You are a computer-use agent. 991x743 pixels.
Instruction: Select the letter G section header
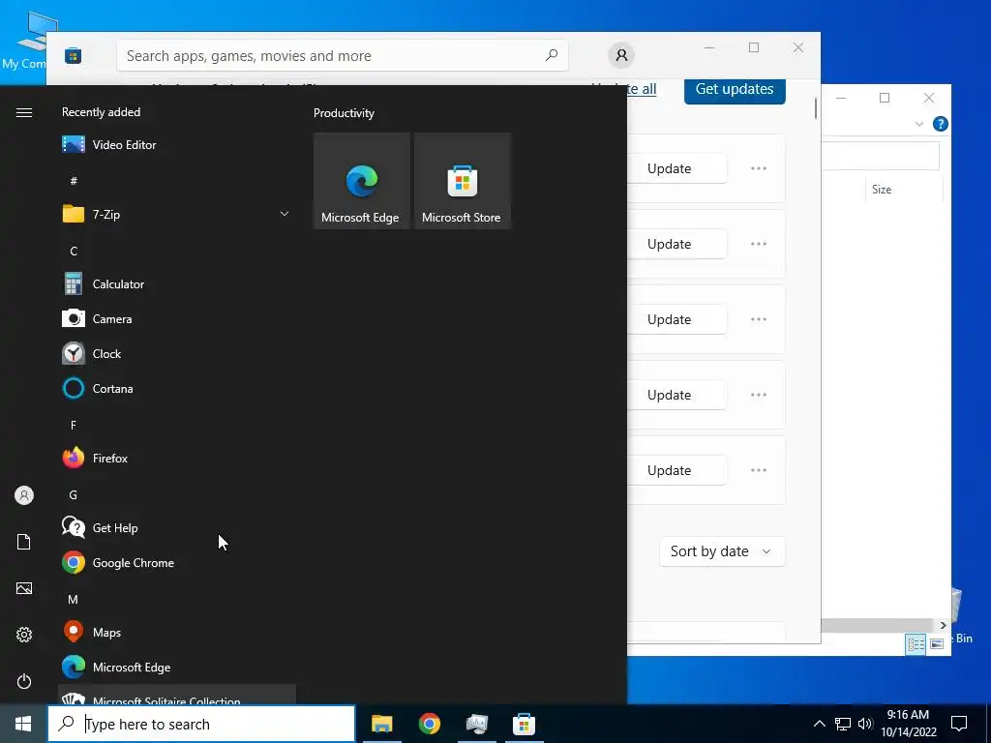74,494
